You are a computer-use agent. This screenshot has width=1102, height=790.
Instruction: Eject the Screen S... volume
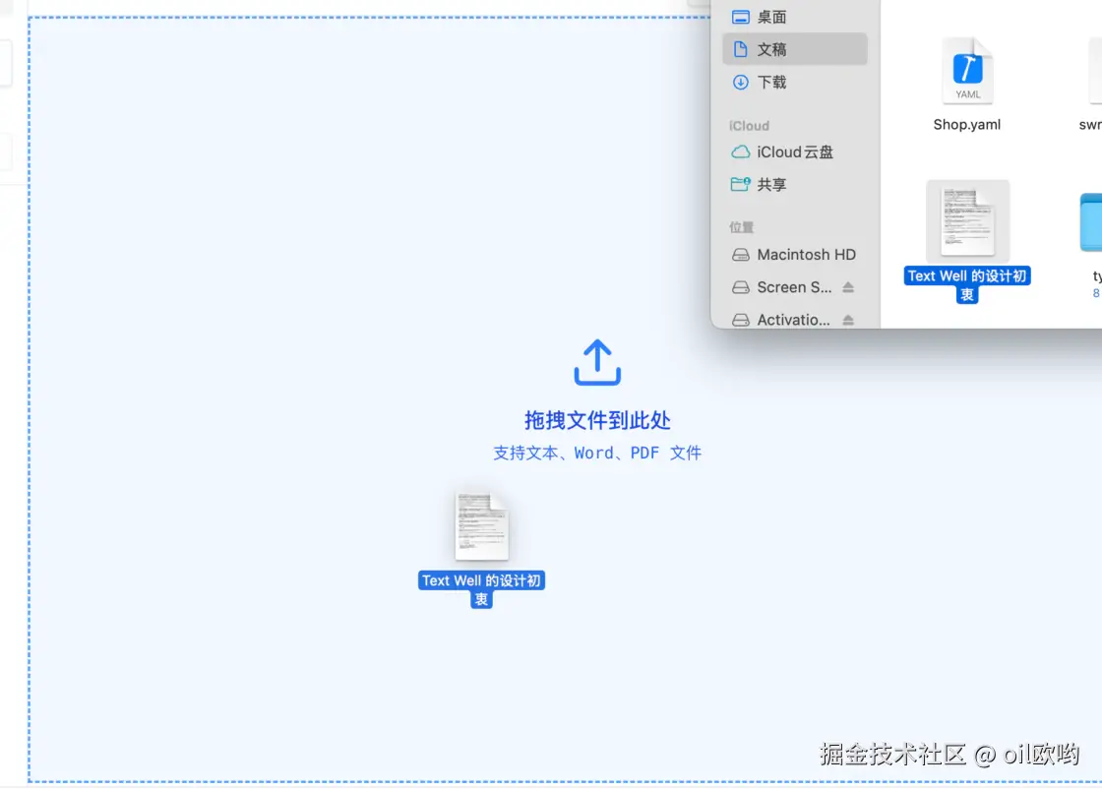(x=848, y=287)
